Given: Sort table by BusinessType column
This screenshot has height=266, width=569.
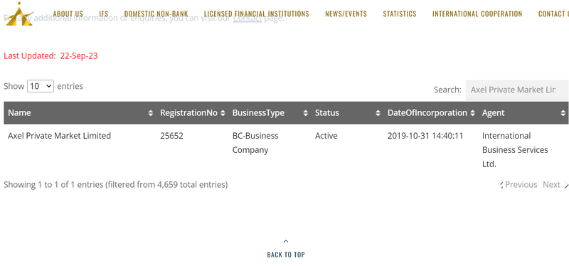Looking at the screenshot, I should point(270,113).
